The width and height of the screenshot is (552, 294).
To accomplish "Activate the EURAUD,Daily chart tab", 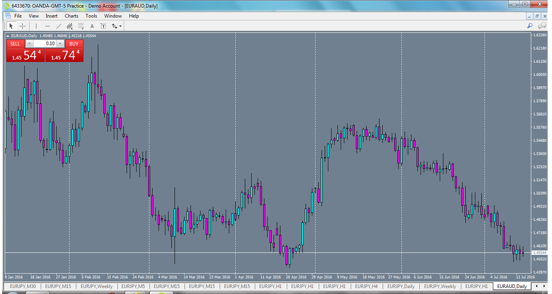I will [x=513, y=286].
